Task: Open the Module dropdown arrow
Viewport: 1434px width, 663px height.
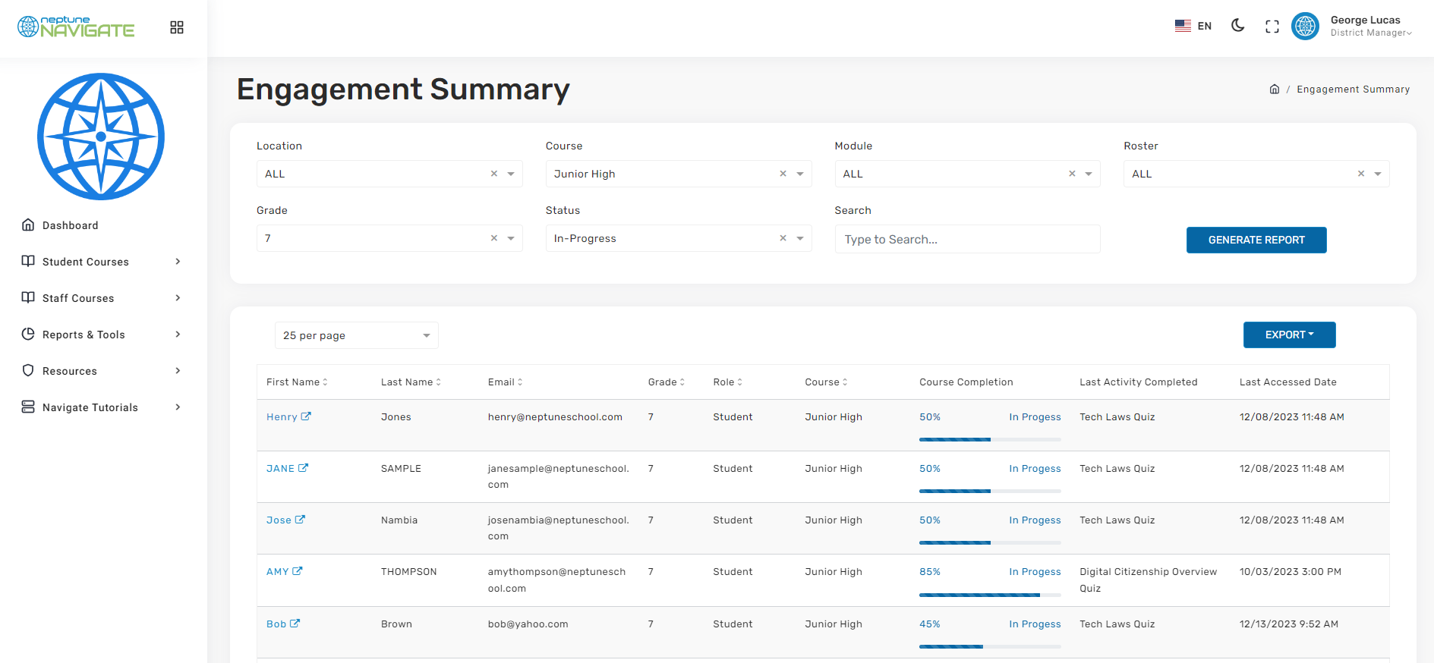Action: tap(1089, 174)
